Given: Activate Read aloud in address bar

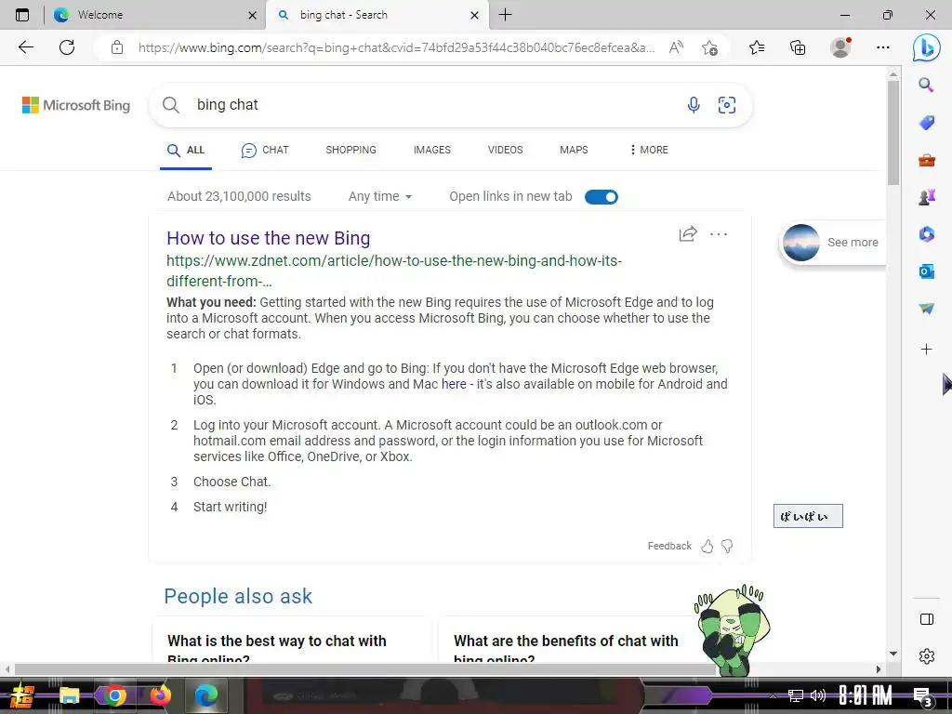Looking at the screenshot, I should 676,47.
